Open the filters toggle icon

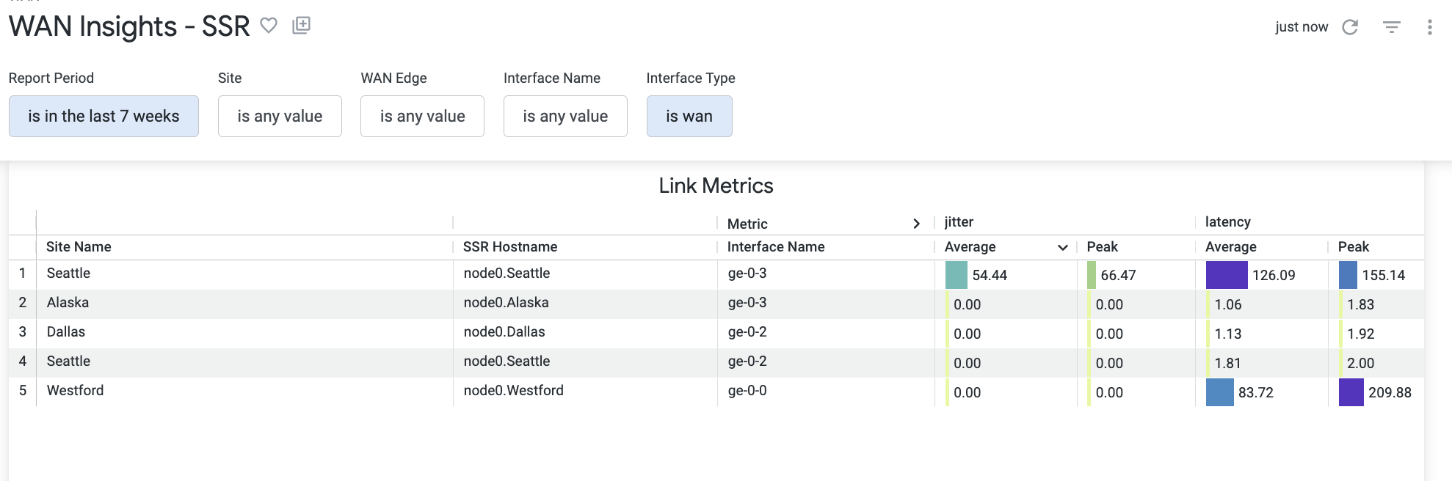pos(1391,27)
